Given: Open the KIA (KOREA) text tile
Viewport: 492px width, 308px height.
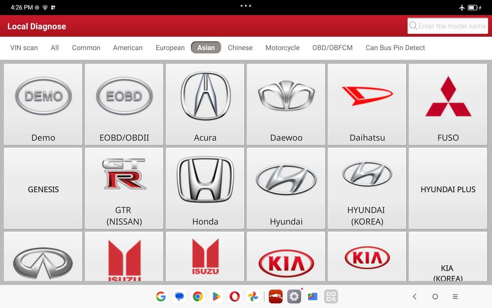Looking at the screenshot, I should pyautogui.click(x=448, y=256).
